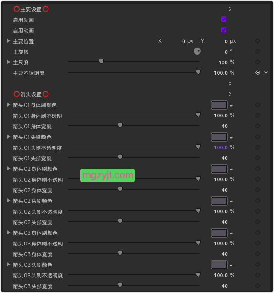Toggle the first 启用动画 checkbox
This screenshot has width=274, height=293.
click(x=224, y=19)
